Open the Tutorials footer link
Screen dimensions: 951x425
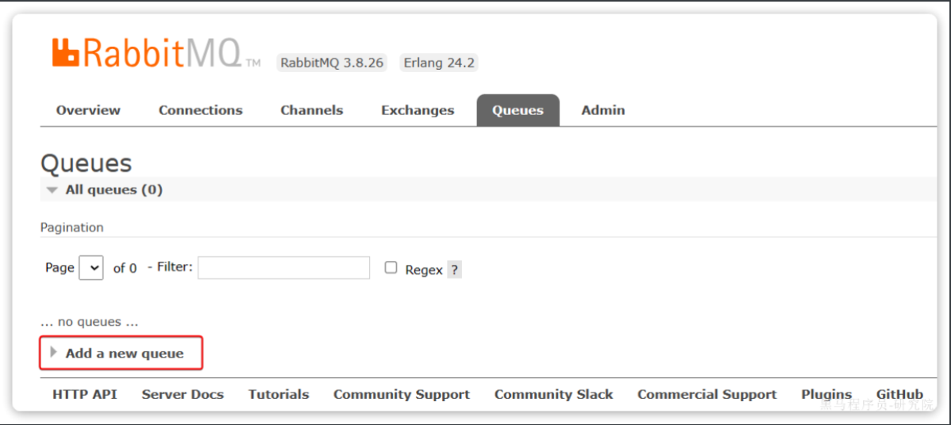(279, 394)
